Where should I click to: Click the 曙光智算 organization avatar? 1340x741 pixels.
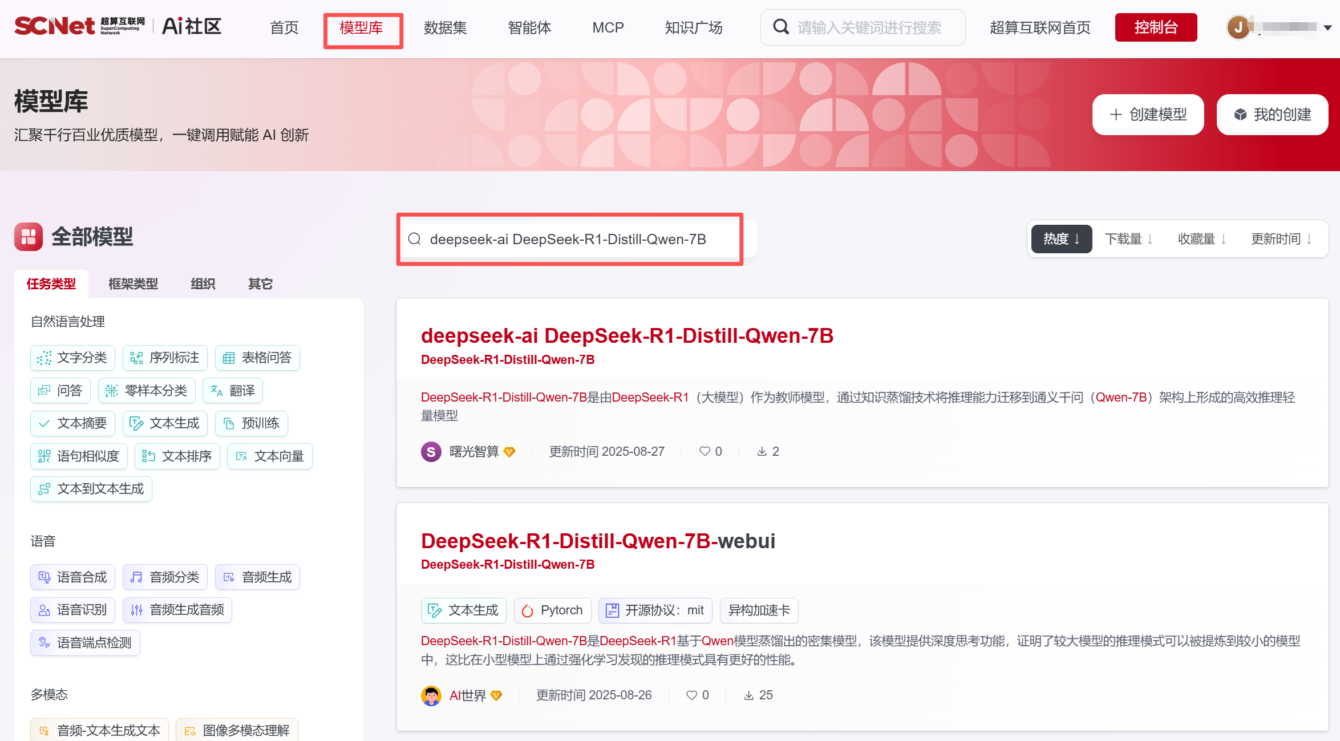coord(431,451)
